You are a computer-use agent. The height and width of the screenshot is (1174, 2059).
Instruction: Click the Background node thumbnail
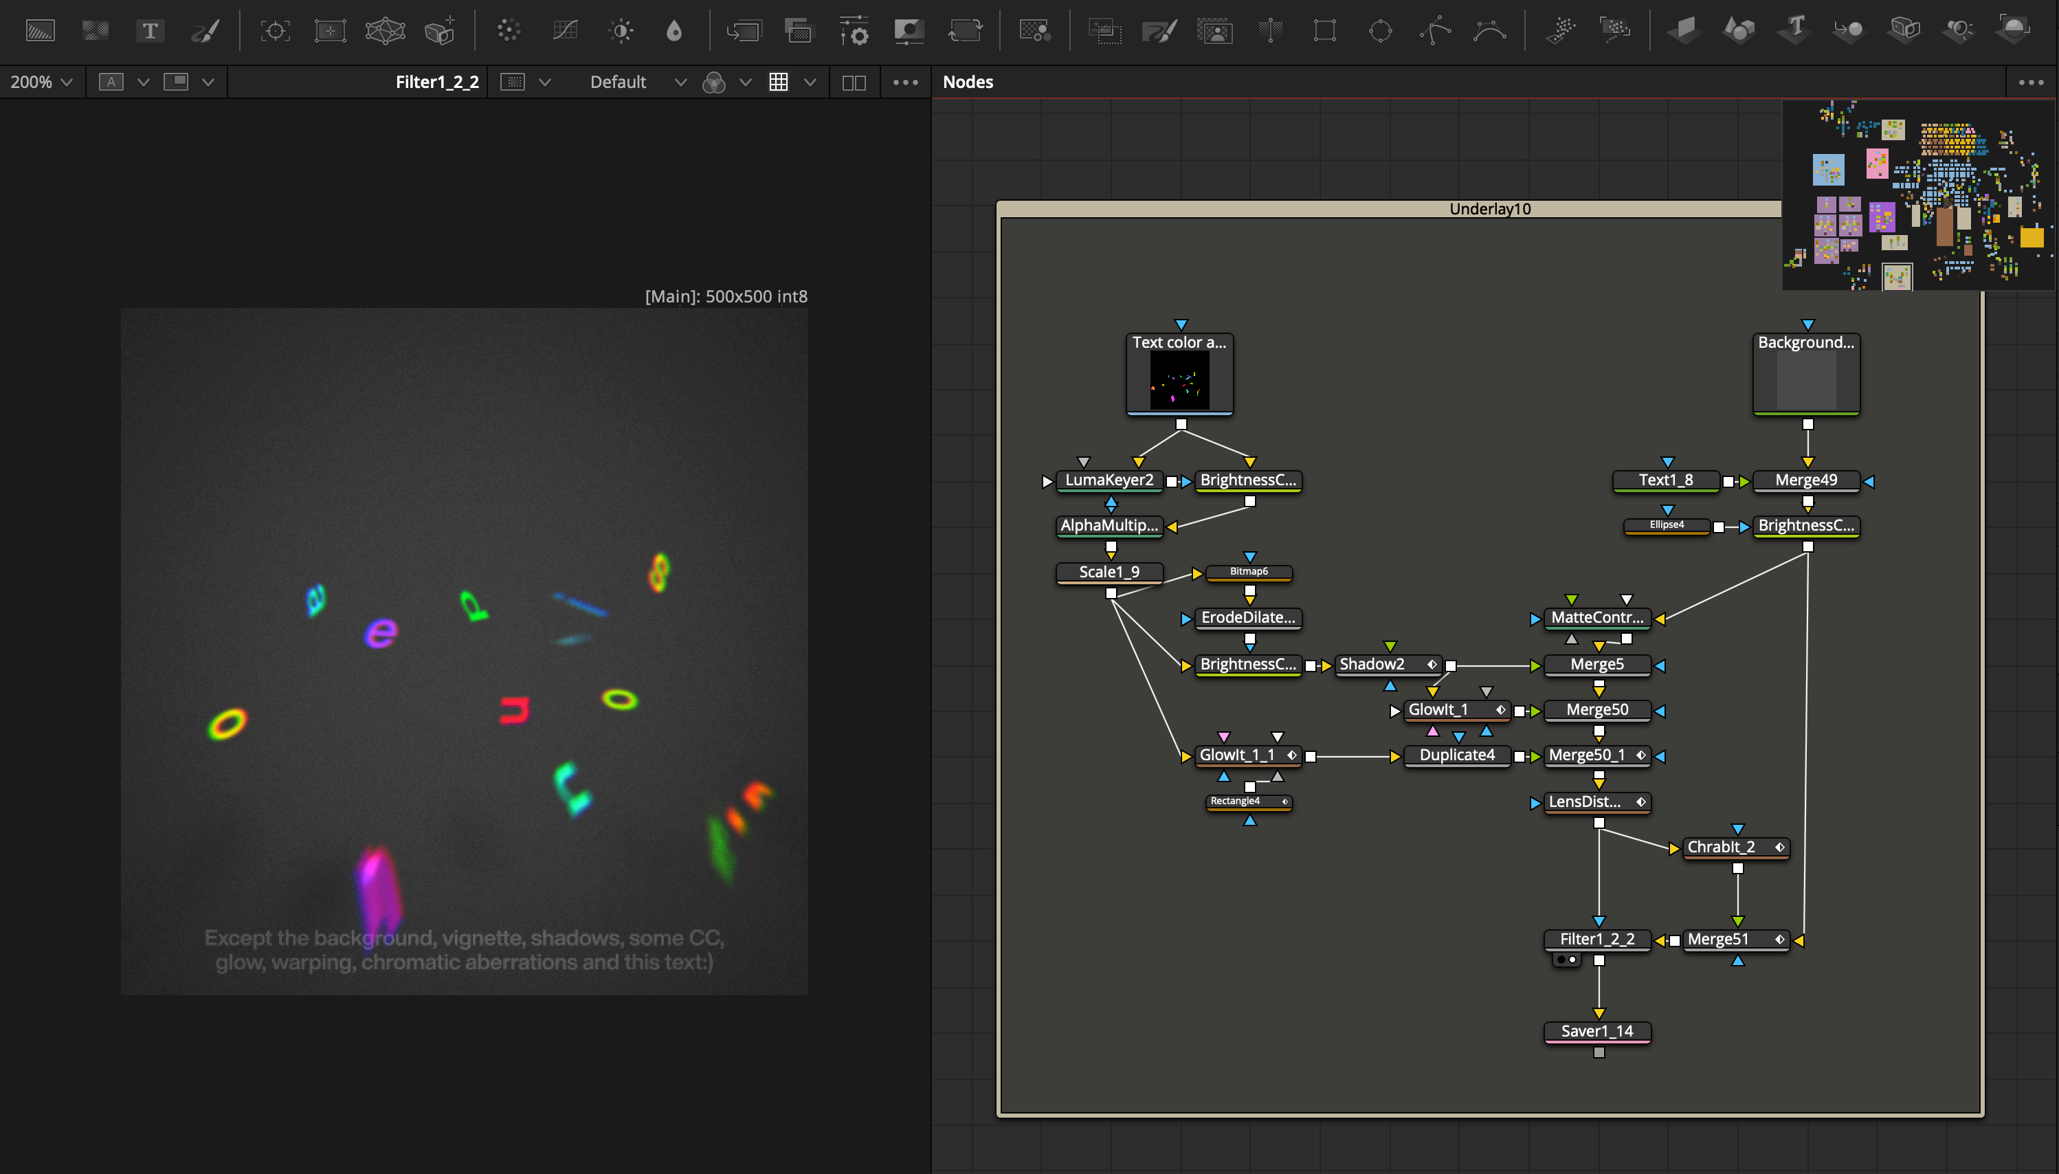tap(1806, 381)
